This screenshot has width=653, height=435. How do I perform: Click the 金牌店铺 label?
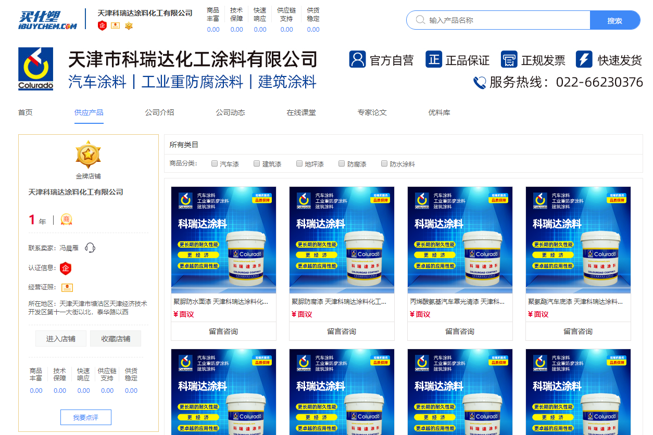(88, 176)
